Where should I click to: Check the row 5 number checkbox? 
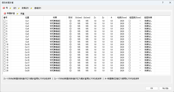pyautogui.click(x=4, y=31)
